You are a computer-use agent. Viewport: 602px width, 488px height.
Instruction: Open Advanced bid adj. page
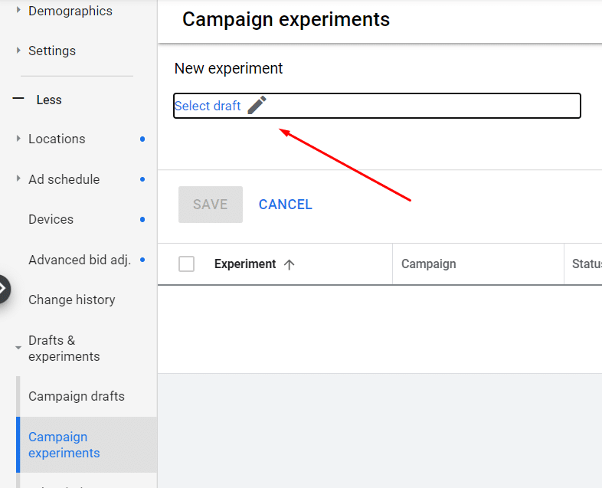tap(79, 260)
